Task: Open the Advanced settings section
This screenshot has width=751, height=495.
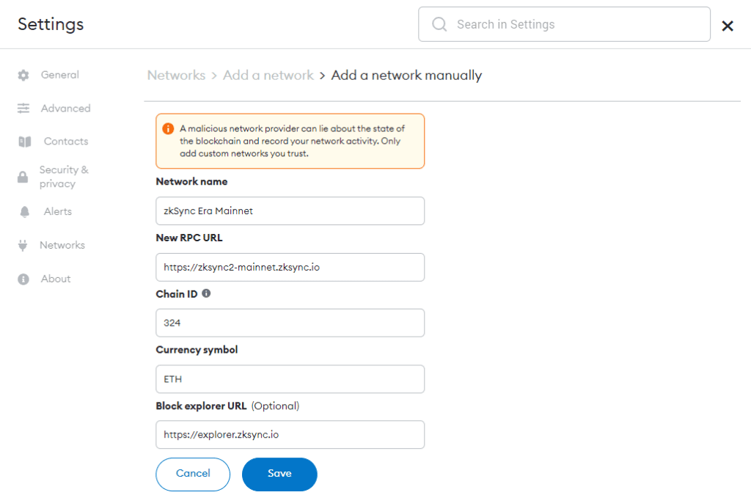Action: click(65, 109)
